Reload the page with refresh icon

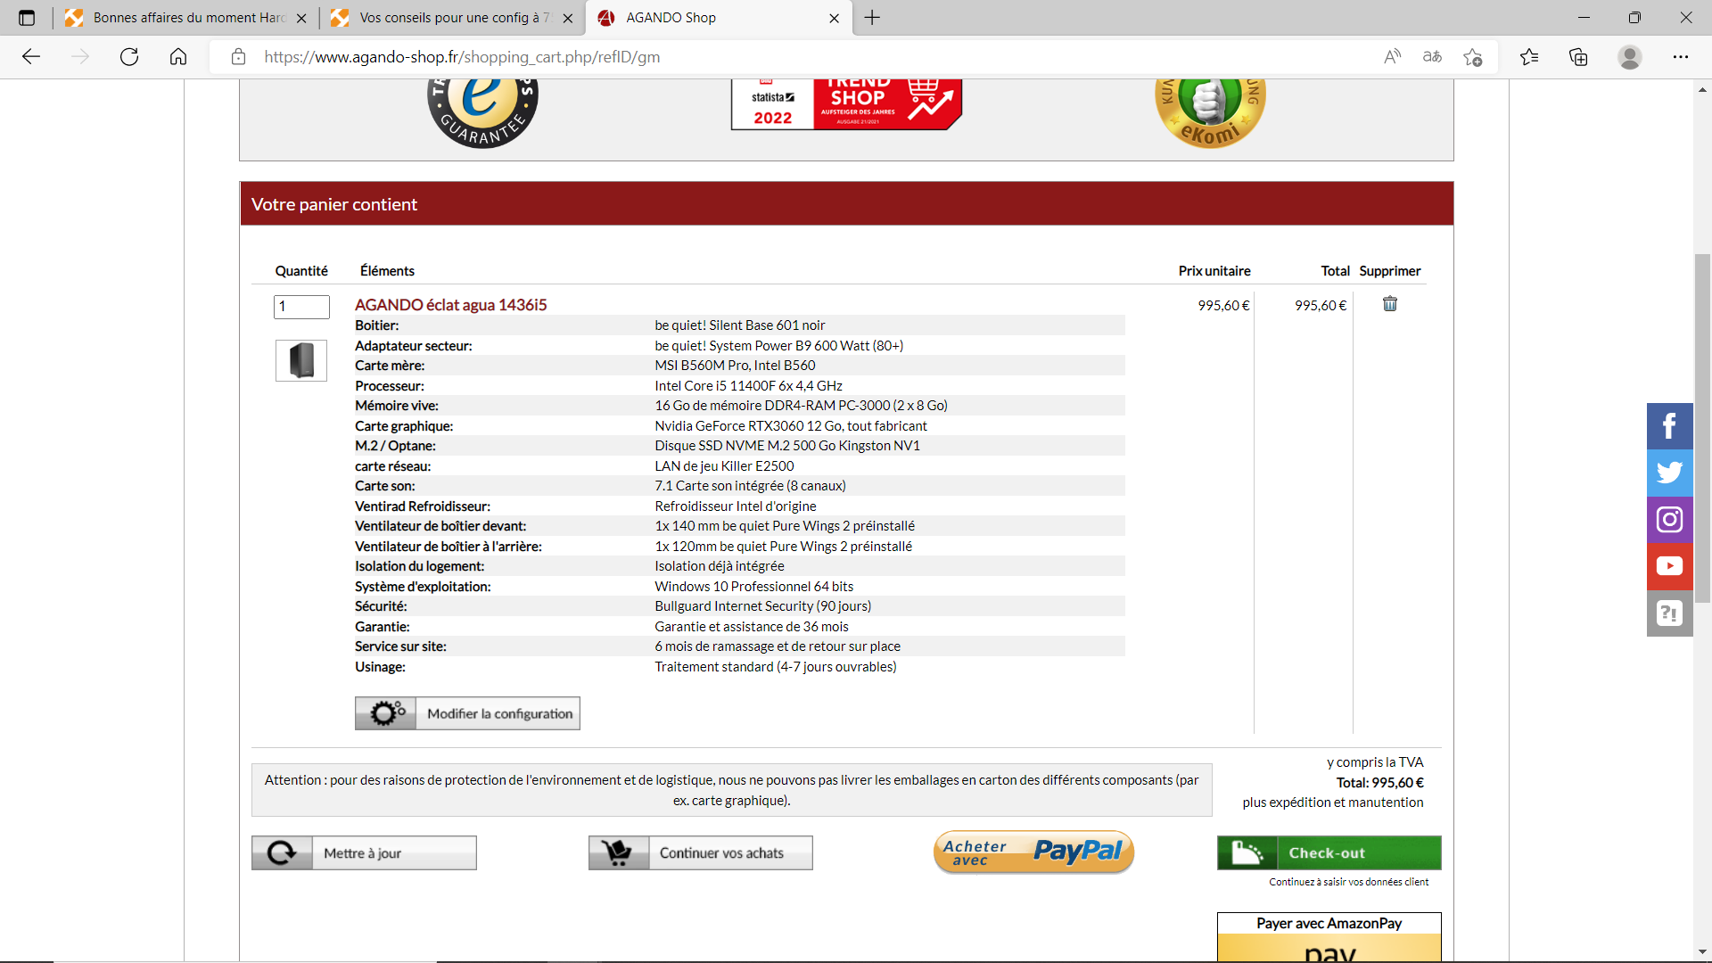click(x=129, y=57)
